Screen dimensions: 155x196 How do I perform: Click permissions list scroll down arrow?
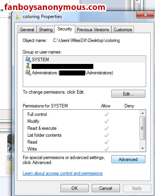[x=143, y=148]
